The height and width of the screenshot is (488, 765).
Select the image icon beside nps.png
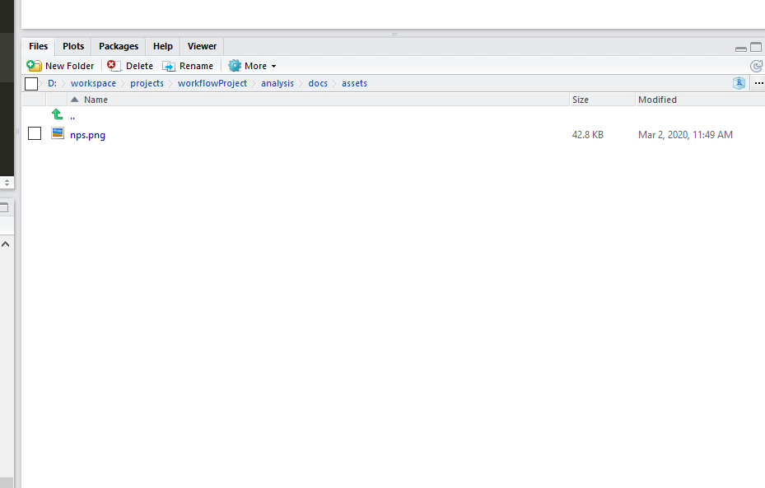coord(57,133)
